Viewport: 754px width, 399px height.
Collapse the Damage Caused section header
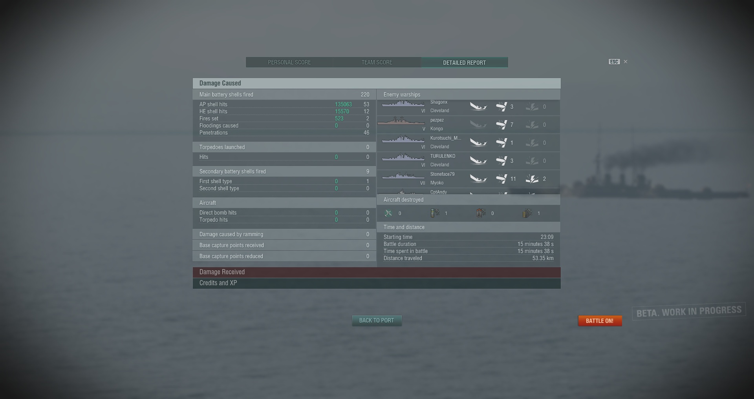point(377,83)
